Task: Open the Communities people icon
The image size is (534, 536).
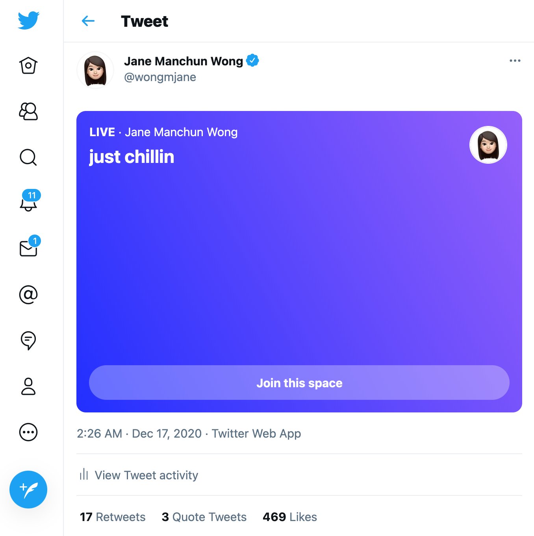Action: pyautogui.click(x=28, y=111)
